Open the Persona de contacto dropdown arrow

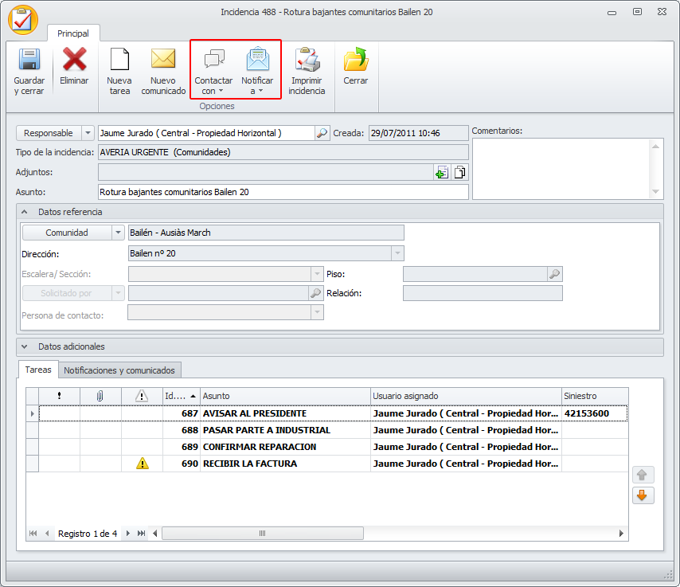click(x=317, y=312)
